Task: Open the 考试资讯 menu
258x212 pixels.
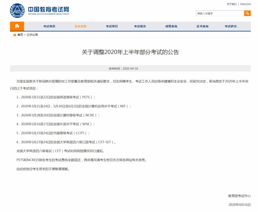Action: 49,26
